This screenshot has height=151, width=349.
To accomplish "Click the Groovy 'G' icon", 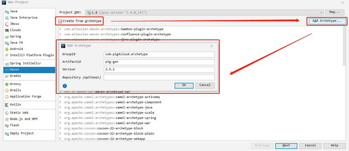I will point(7,84).
